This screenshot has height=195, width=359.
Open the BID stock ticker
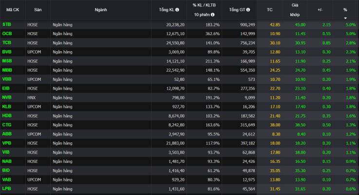click(x=6, y=171)
